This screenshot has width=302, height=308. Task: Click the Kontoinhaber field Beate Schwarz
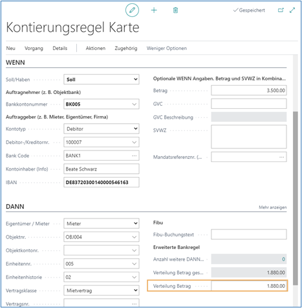(x=102, y=169)
